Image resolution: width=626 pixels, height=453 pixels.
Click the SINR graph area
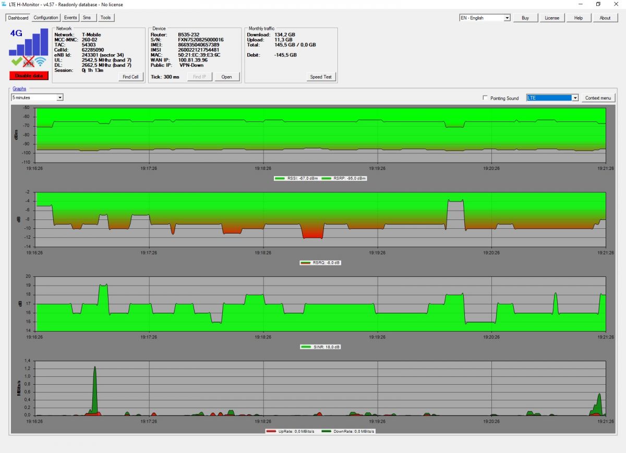pos(320,304)
